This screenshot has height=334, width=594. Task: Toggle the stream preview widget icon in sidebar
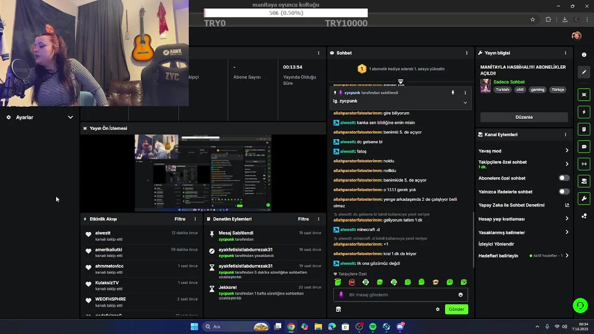coord(584,95)
